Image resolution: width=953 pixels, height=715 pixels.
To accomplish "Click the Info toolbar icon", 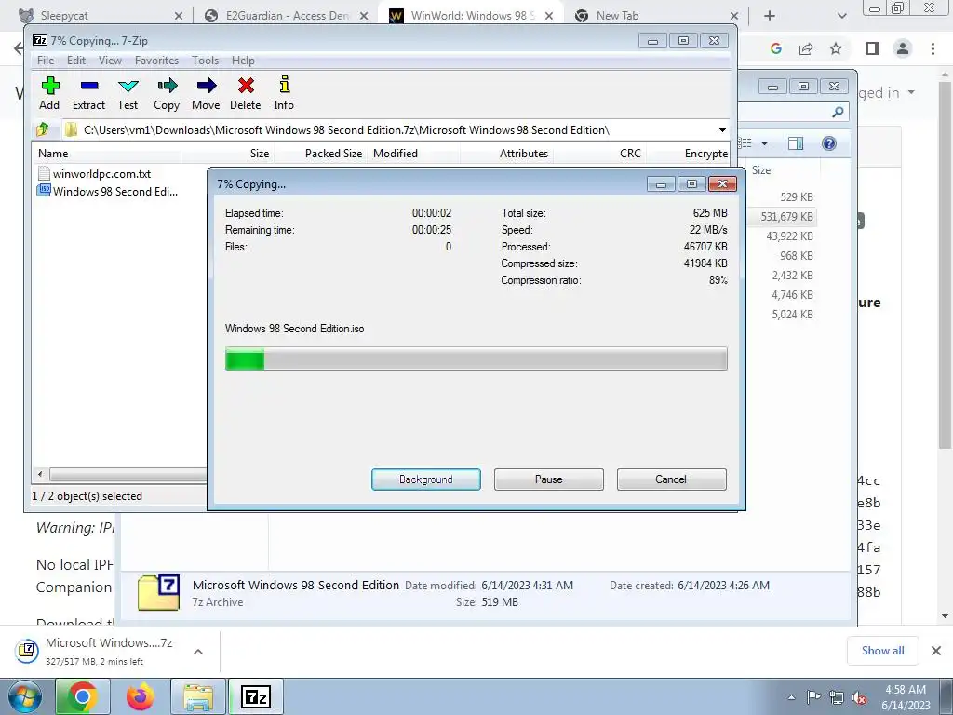I will pos(284,93).
